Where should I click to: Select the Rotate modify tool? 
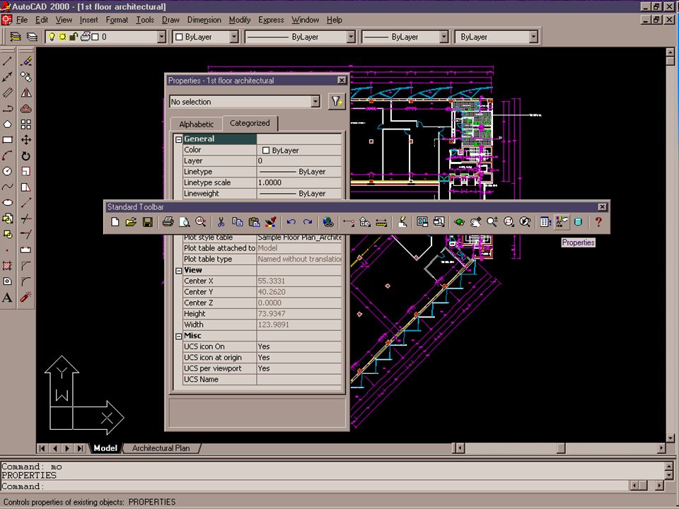(x=26, y=156)
